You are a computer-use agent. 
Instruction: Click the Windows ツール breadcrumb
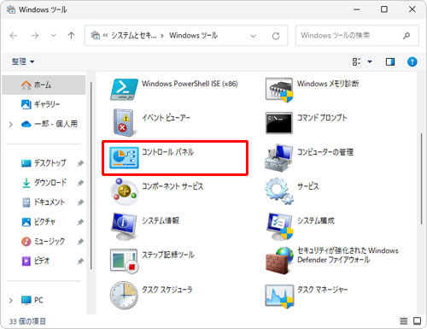click(x=193, y=35)
